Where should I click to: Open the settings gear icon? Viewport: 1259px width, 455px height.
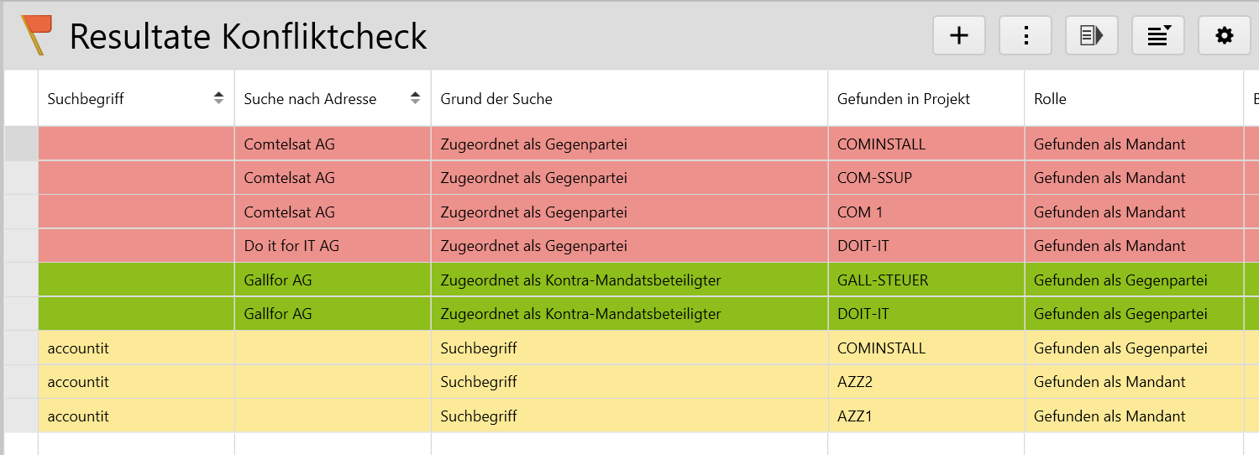[1224, 35]
